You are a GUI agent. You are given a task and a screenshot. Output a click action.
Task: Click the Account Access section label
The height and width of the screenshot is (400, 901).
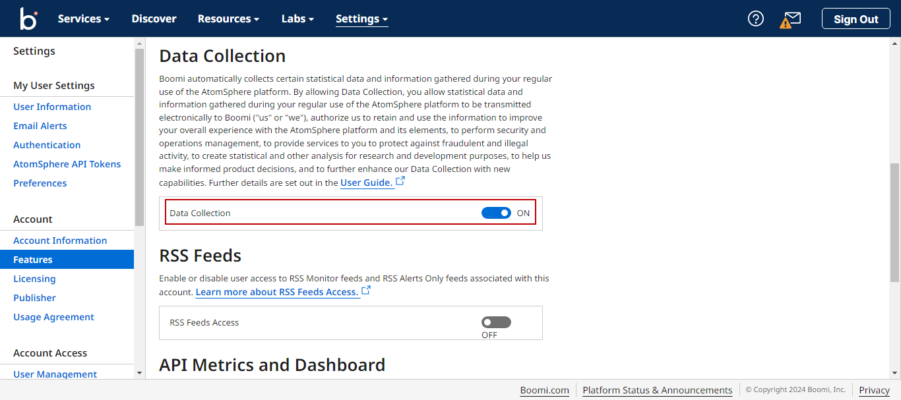point(50,353)
